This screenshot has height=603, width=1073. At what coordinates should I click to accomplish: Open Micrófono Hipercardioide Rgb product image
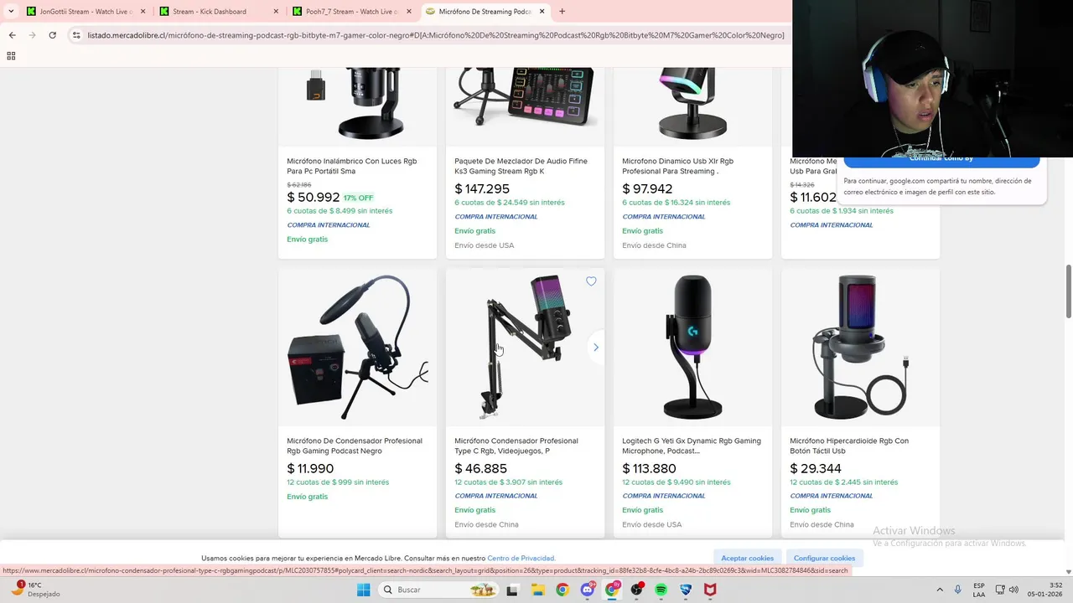[861, 347]
